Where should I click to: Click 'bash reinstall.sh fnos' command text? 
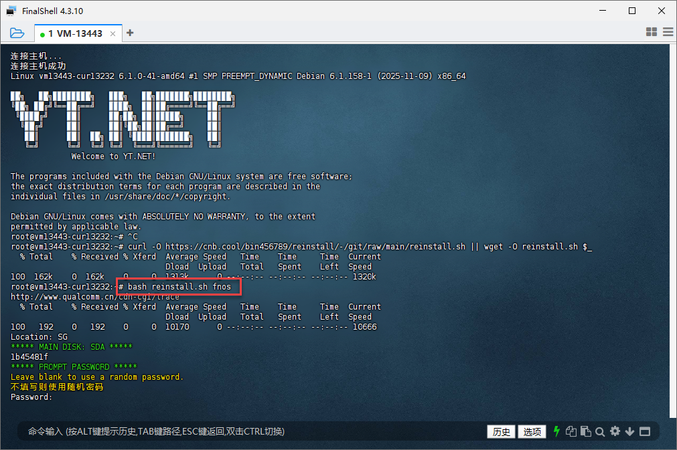(179, 287)
